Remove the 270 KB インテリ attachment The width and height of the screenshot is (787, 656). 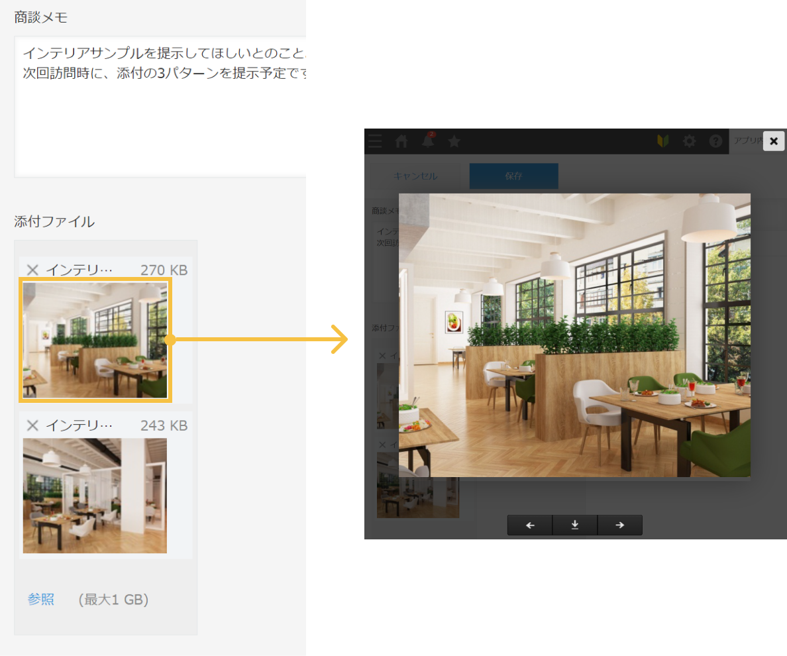[x=32, y=269]
